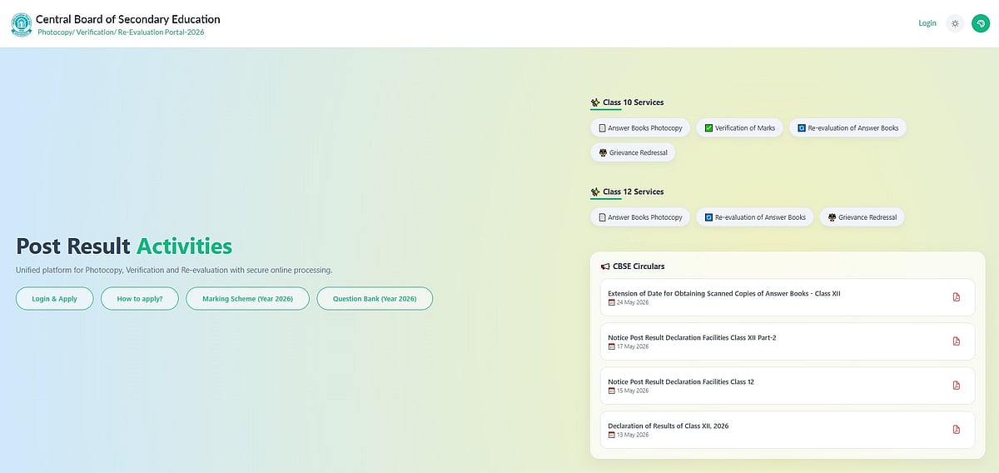
Task: Open PDF icon for Declaration of Results circular
Action: pyautogui.click(x=956, y=430)
